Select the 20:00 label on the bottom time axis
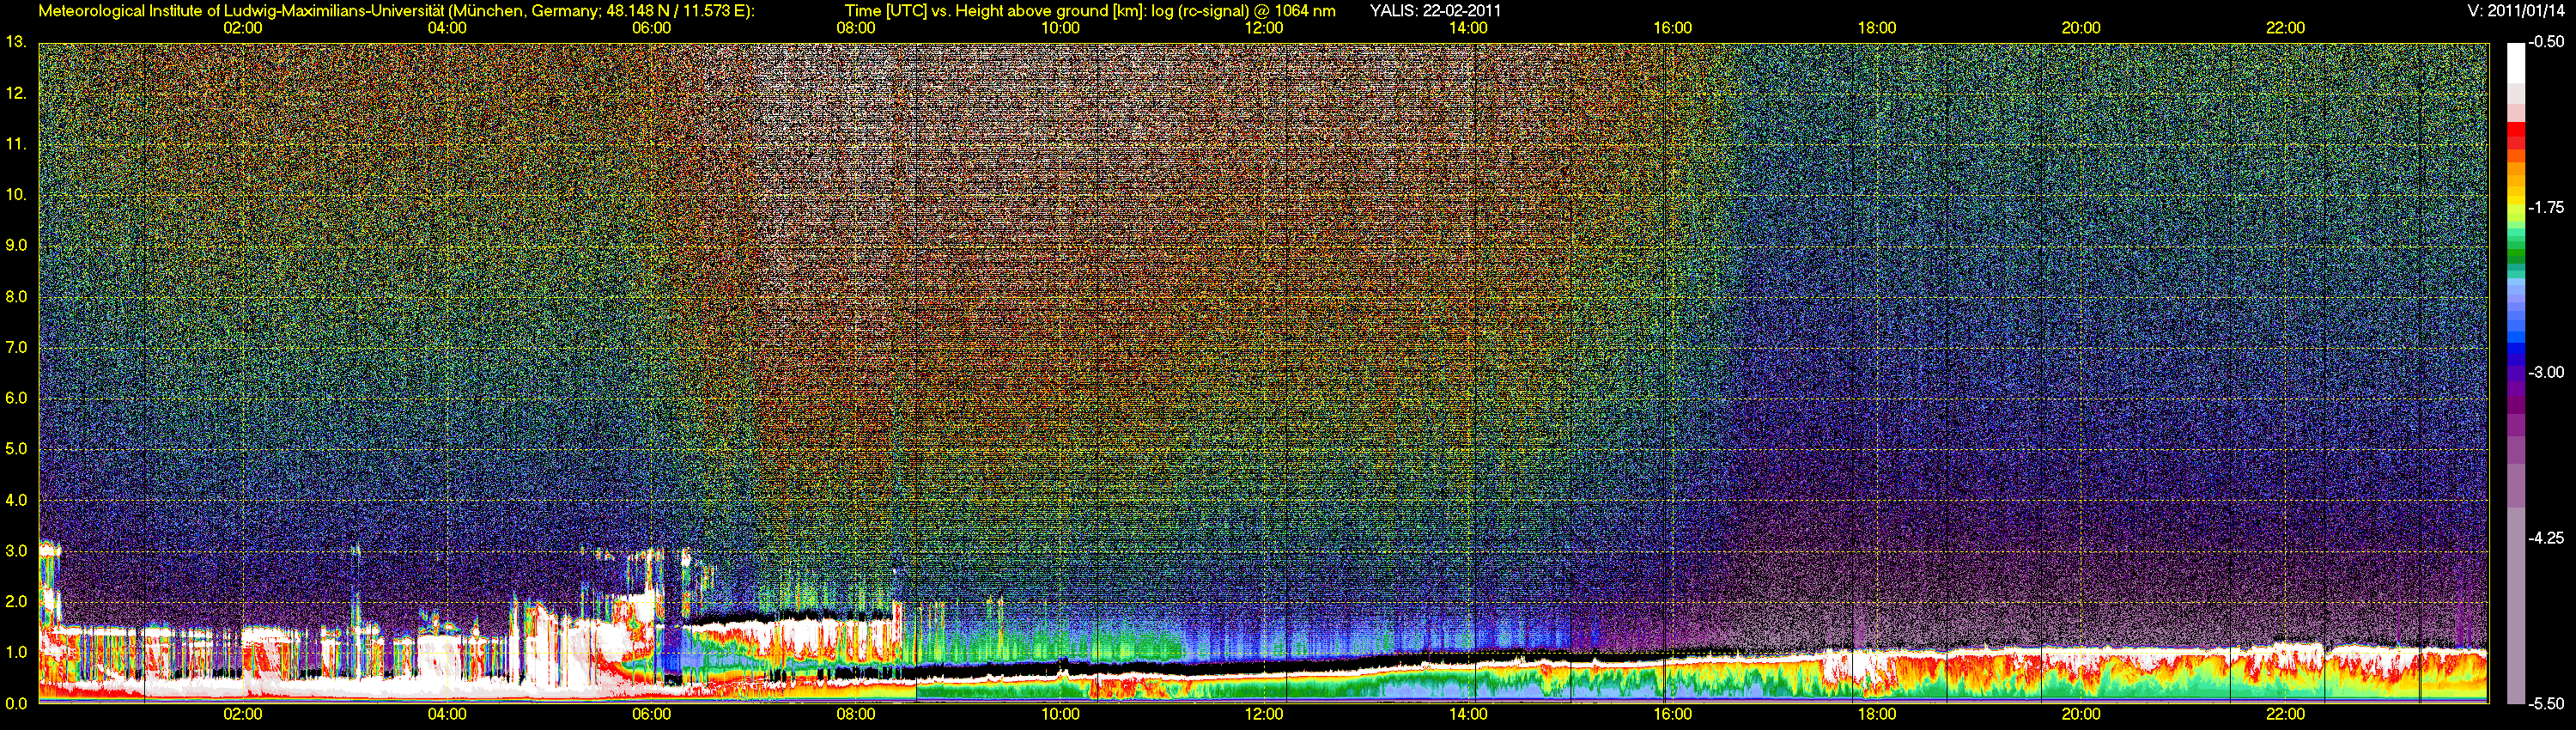 [x=2081, y=715]
